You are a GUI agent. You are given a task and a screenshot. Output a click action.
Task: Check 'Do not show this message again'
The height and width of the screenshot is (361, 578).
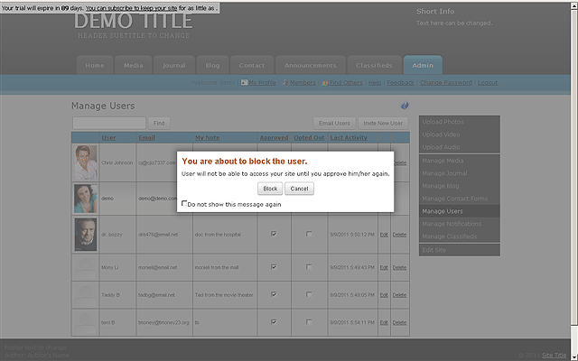pyautogui.click(x=185, y=204)
